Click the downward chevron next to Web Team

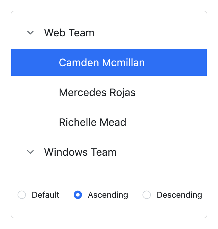30,33
